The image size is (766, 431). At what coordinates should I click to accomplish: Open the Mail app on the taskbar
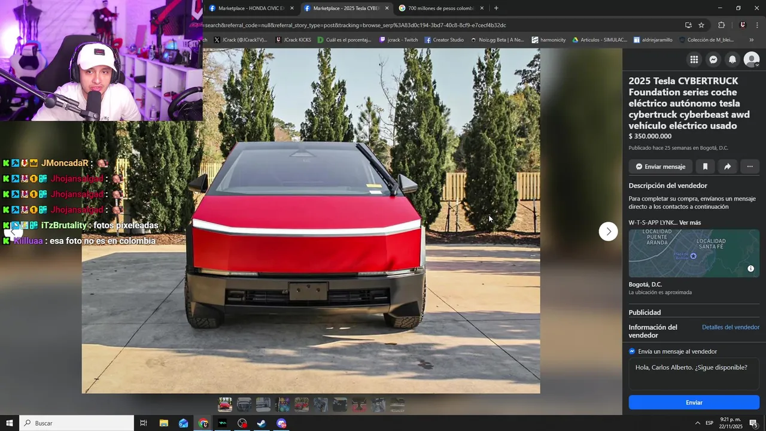(184, 423)
